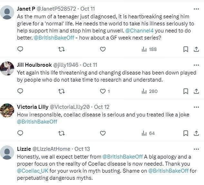Reply to Jill Houlbrook's tweet

20,91
